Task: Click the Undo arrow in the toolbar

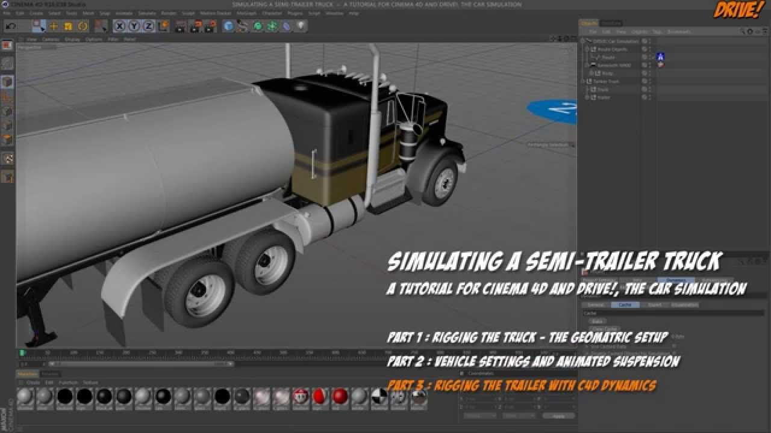Action: pyautogui.click(x=11, y=26)
